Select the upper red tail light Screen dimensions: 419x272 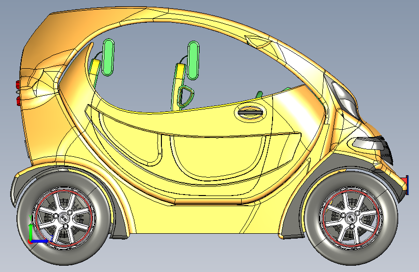pos(17,84)
